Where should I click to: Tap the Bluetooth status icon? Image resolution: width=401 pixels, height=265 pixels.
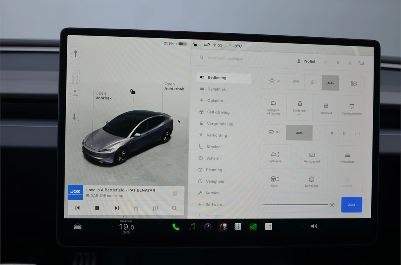350,63
